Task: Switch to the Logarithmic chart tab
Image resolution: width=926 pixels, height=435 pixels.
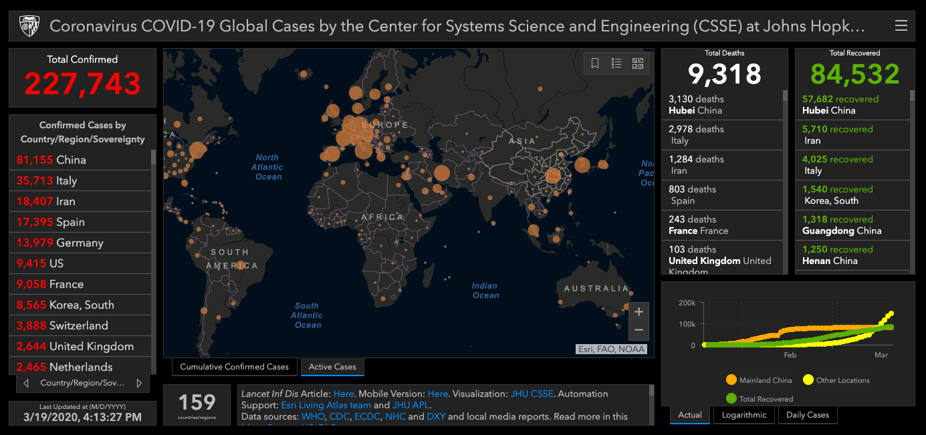Action: (x=744, y=415)
